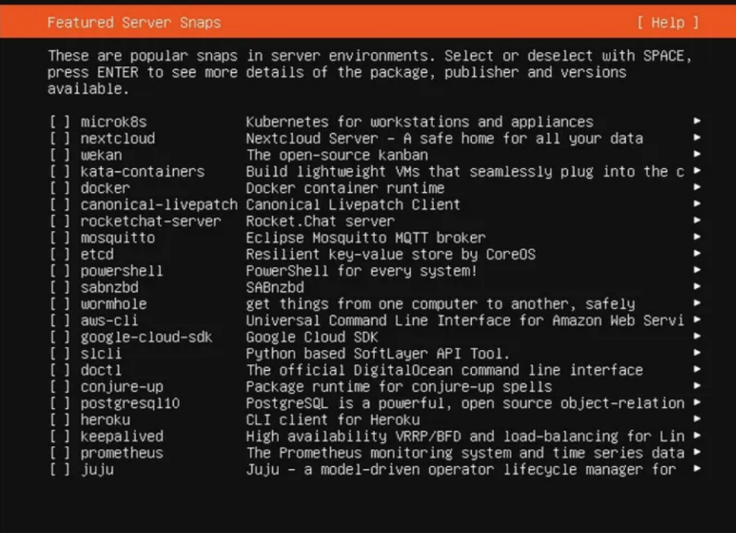Mark the aws-cli checkbox
Viewport: 736px width, 533px height.
click(60, 320)
